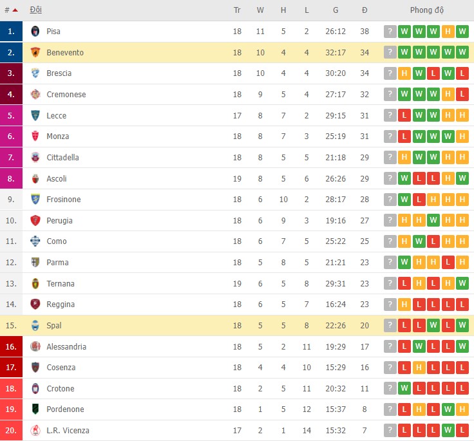474x441 pixels.
Task: Click the Parma club crest icon
Action: pos(35,263)
